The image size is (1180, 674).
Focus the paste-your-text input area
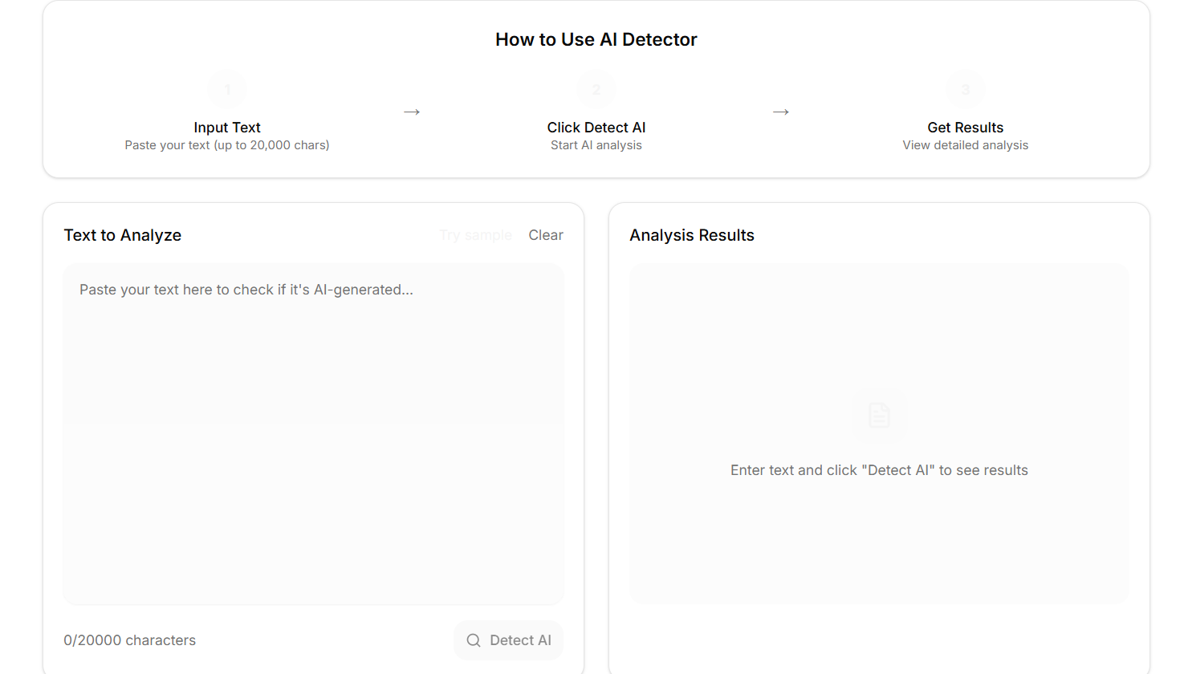pos(313,433)
